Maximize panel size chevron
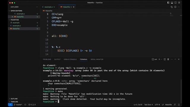Image resolution: width=190 pixels, height=107 pixels. 175,59
